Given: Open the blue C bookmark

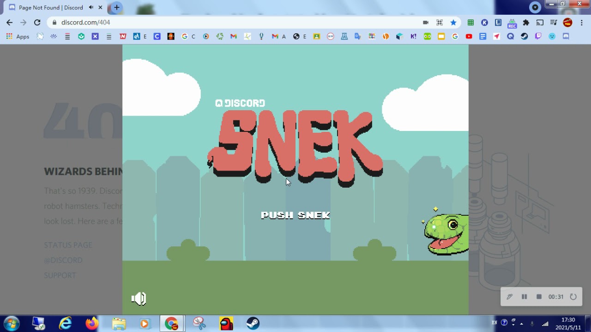Looking at the screenshot, I should click(x=157, y=36).
